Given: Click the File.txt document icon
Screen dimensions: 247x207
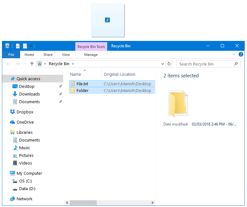Looking at the screenshot, I should click(73, 84).
